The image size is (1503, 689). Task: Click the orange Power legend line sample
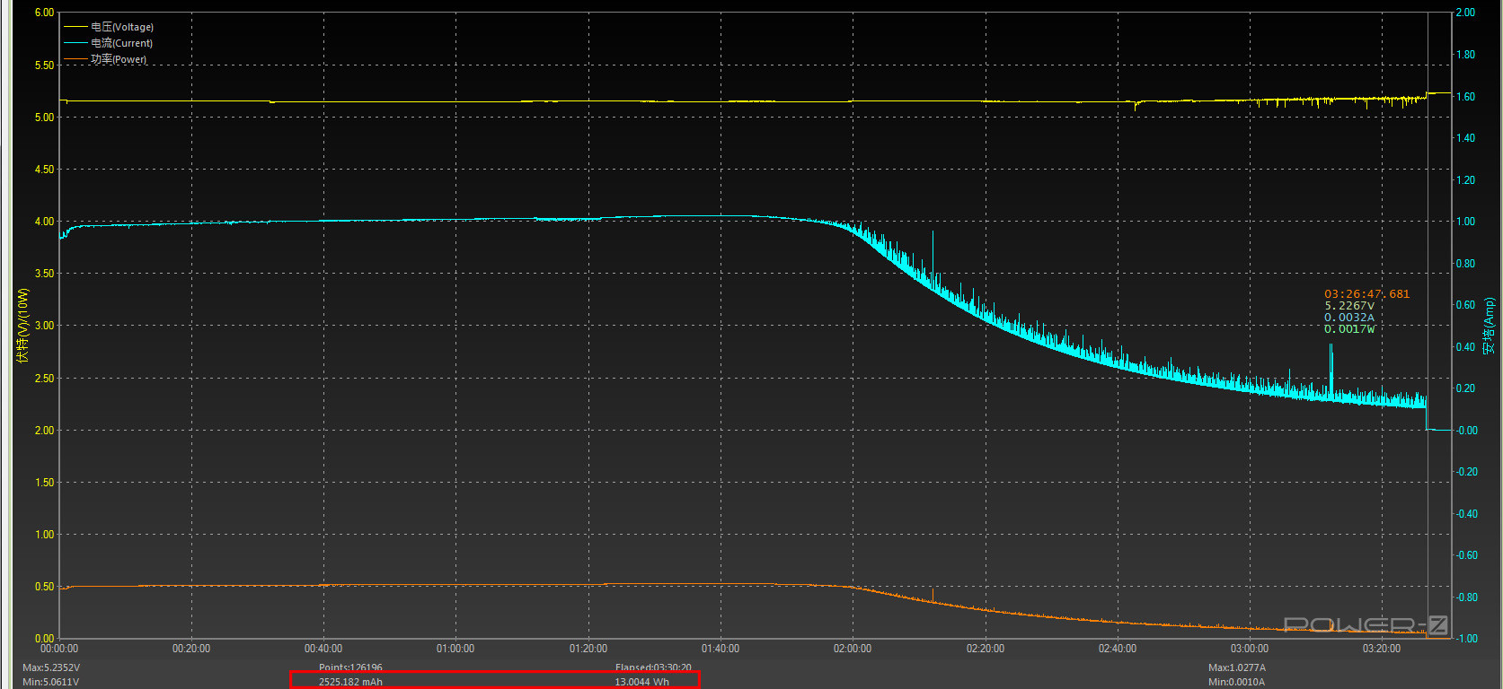click(x=75, y=59)
